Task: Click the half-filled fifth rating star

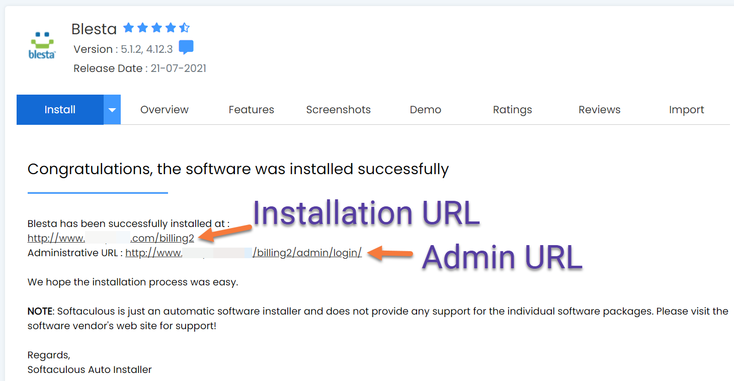Action: [184, 28]
